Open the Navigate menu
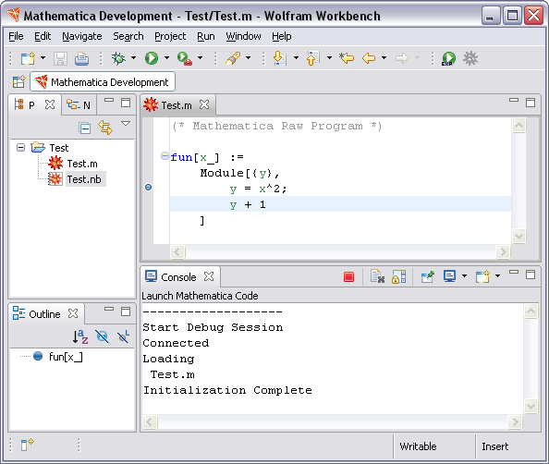This screenshot has width=549, height=464. coord(82,36)
